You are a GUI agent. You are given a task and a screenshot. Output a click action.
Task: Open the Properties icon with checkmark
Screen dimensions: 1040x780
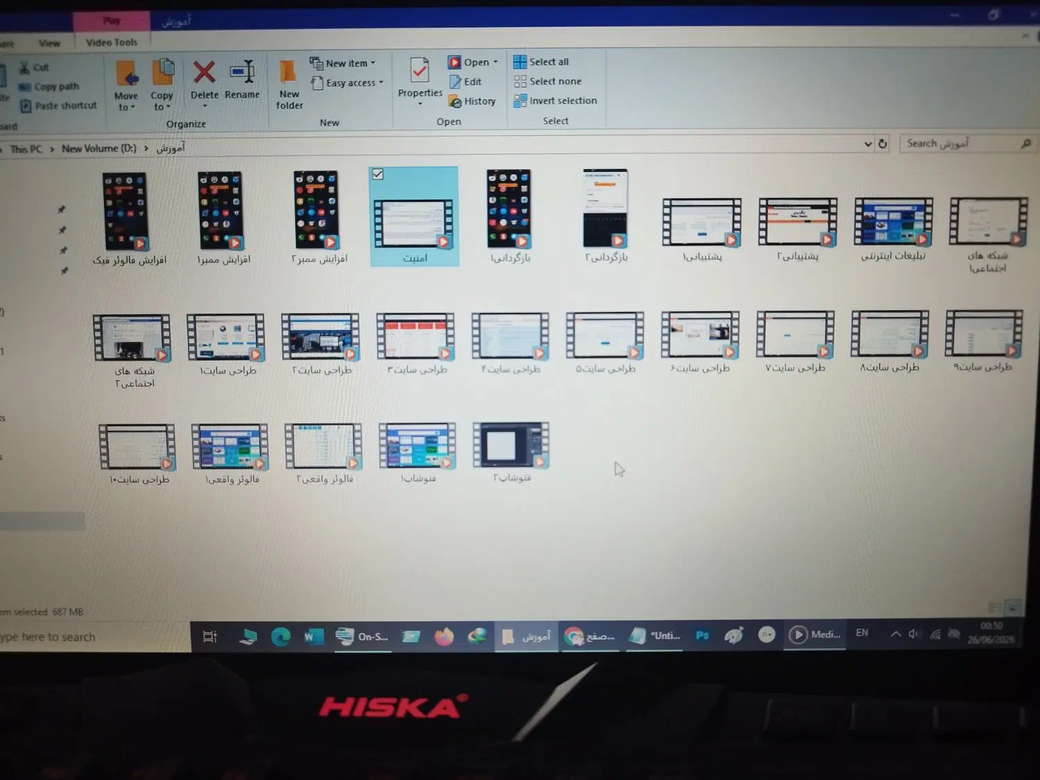click(x=419, y=70)
